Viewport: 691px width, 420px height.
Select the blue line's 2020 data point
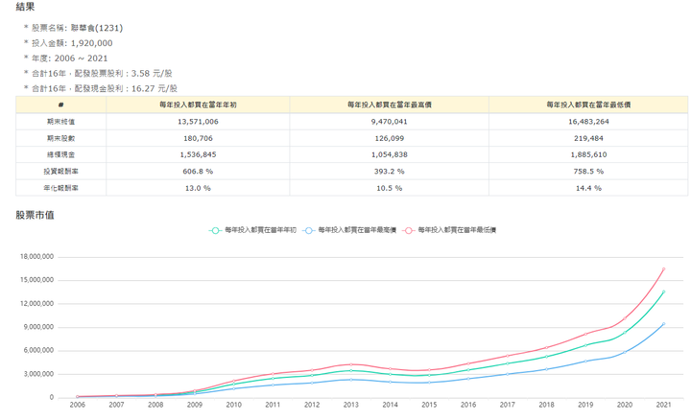pos(625,352)
